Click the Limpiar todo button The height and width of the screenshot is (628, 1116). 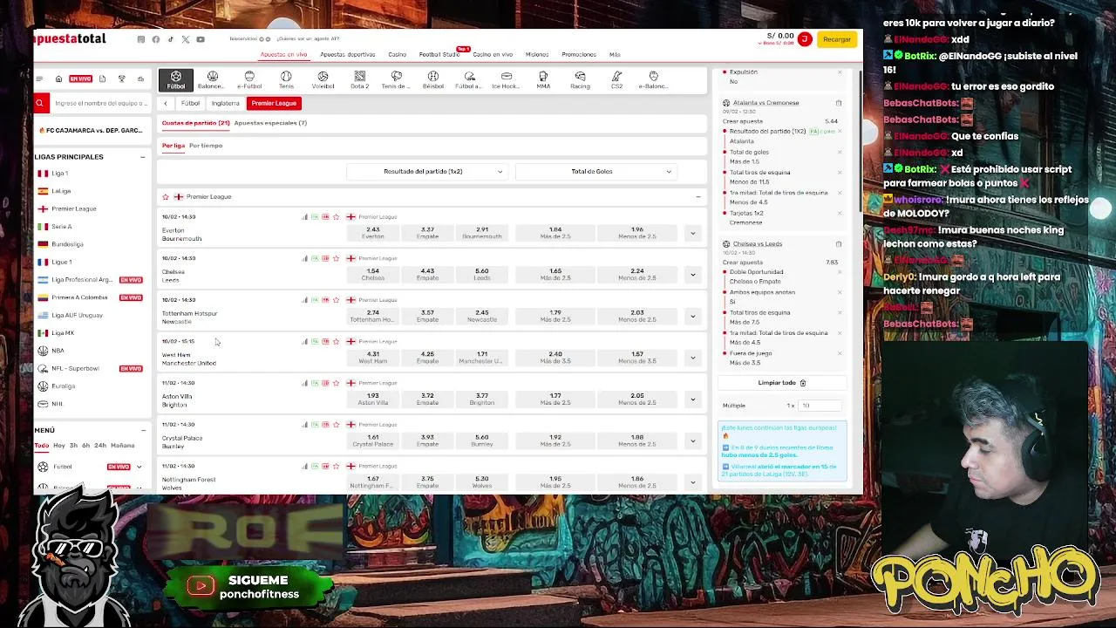point(781,383)
